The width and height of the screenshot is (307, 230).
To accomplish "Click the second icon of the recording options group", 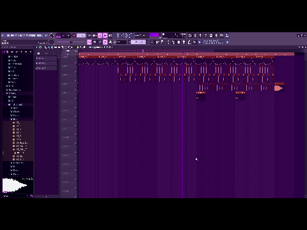I will [x=95, y=35].
